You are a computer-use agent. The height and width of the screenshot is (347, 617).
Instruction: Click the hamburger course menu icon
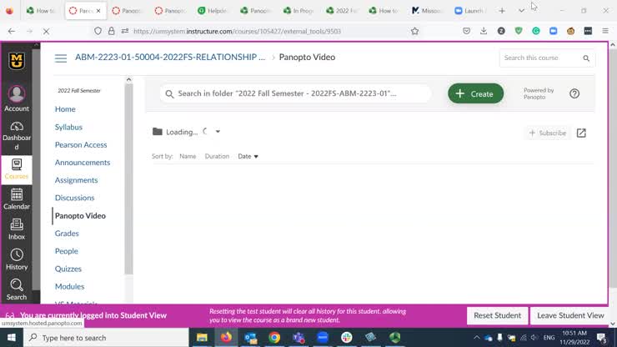point(61,58)
